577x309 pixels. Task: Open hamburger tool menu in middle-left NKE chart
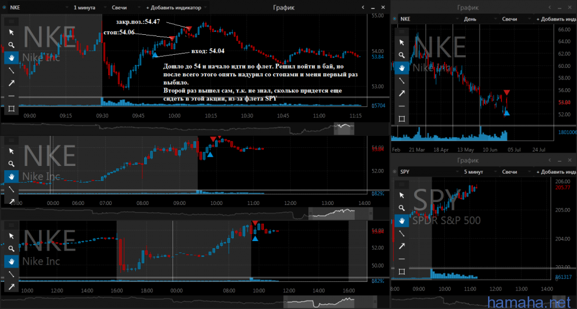(11, 140)
